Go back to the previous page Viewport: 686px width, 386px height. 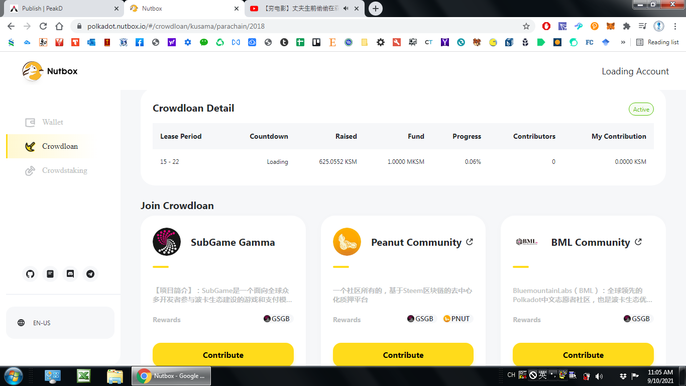(11, 26)
